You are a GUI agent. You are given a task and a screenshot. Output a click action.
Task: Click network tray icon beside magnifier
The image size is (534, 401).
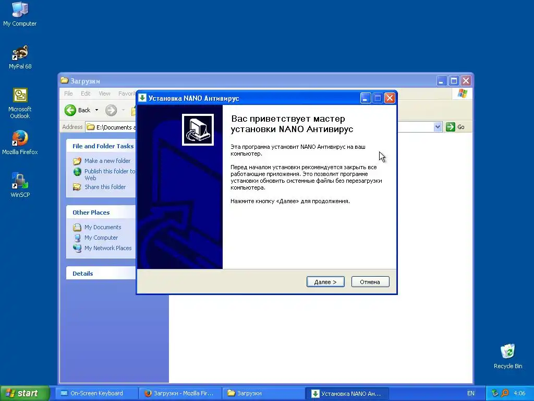(x=495, y=393)
